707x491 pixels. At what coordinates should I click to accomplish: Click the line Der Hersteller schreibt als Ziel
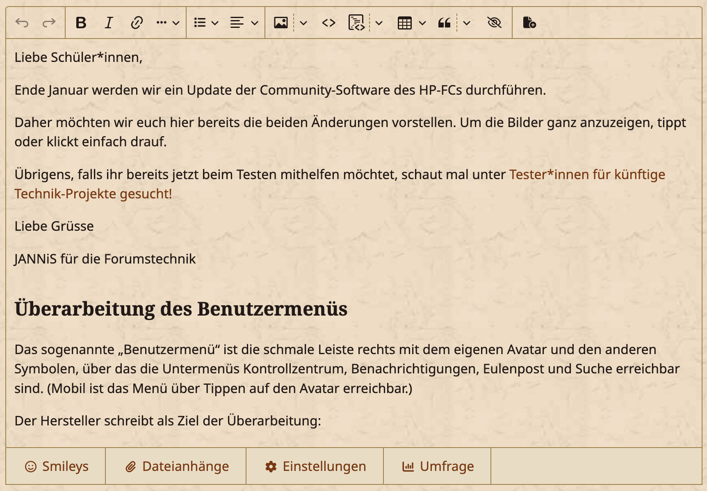[168, 421]
